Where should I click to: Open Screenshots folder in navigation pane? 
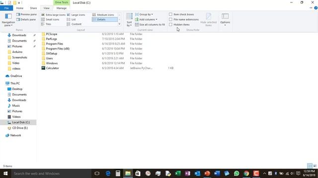(x=19, y=57)
